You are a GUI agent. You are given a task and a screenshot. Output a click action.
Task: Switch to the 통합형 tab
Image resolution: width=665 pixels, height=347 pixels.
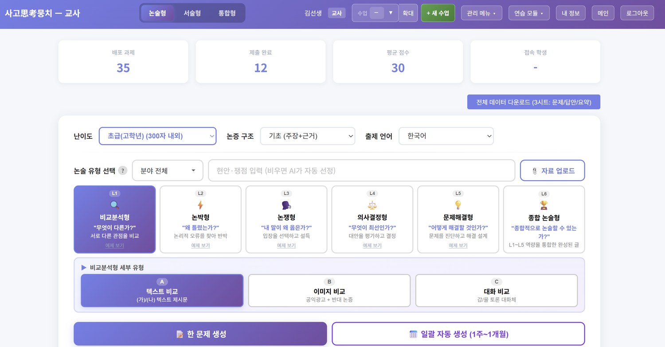click(227, 13)
